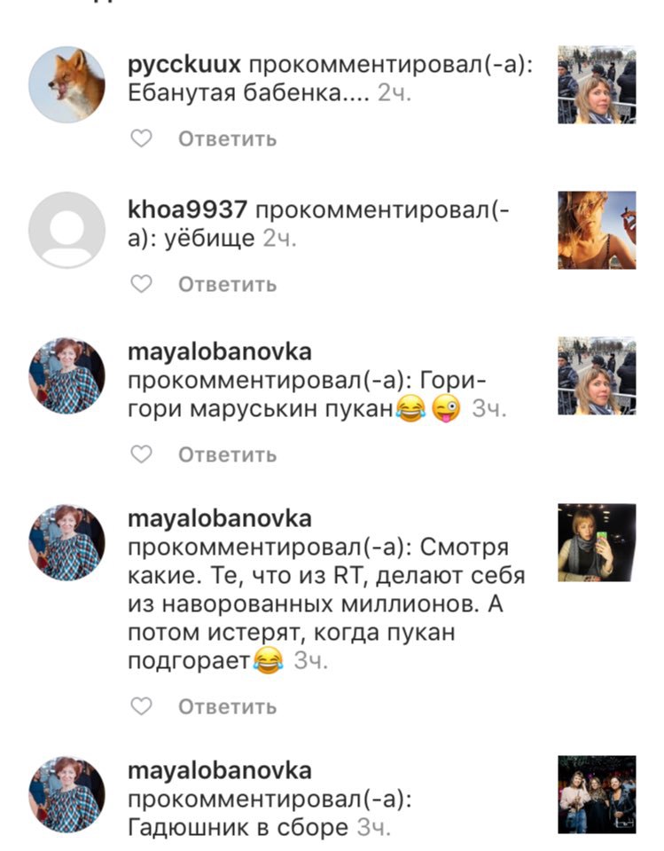This screenshot has width=664, height=851.
Task: Open group photo thumbnail near Гадюшник comment
Action: click(597, 794)
